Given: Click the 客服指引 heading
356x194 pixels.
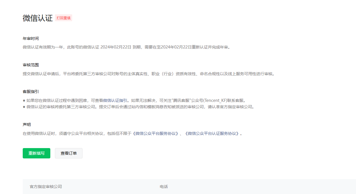Looking at the screenshot, I should click(x=31, y=92).
